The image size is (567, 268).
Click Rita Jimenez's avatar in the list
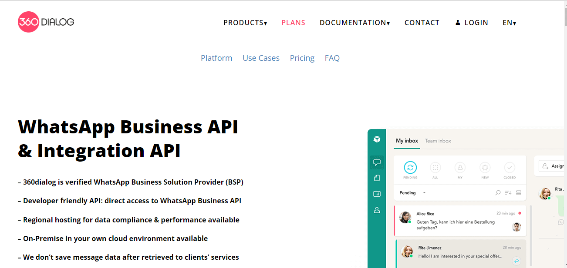click(407, 251)
